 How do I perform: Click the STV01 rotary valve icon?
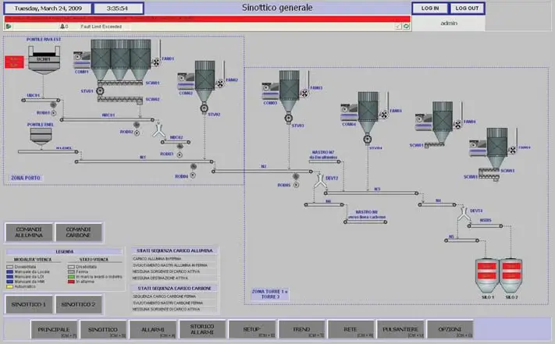100,90
